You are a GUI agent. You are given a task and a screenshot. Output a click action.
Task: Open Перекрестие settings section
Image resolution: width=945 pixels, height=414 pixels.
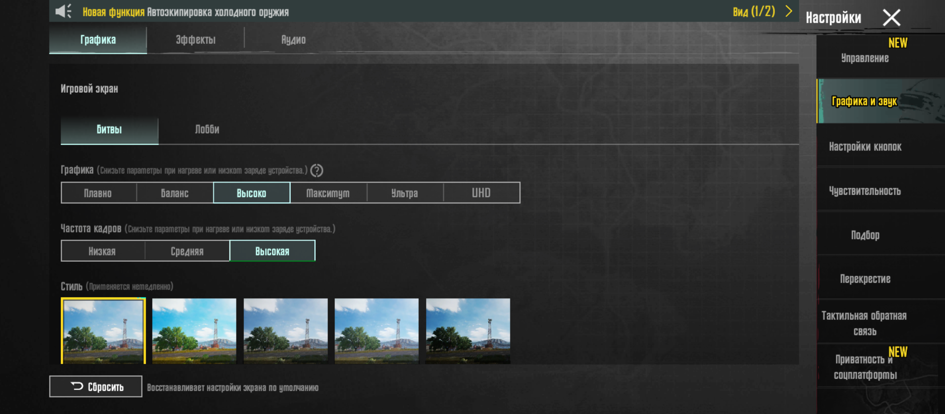coord(865,279)
